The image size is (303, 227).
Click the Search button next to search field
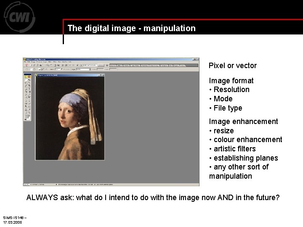coord(101,65)
